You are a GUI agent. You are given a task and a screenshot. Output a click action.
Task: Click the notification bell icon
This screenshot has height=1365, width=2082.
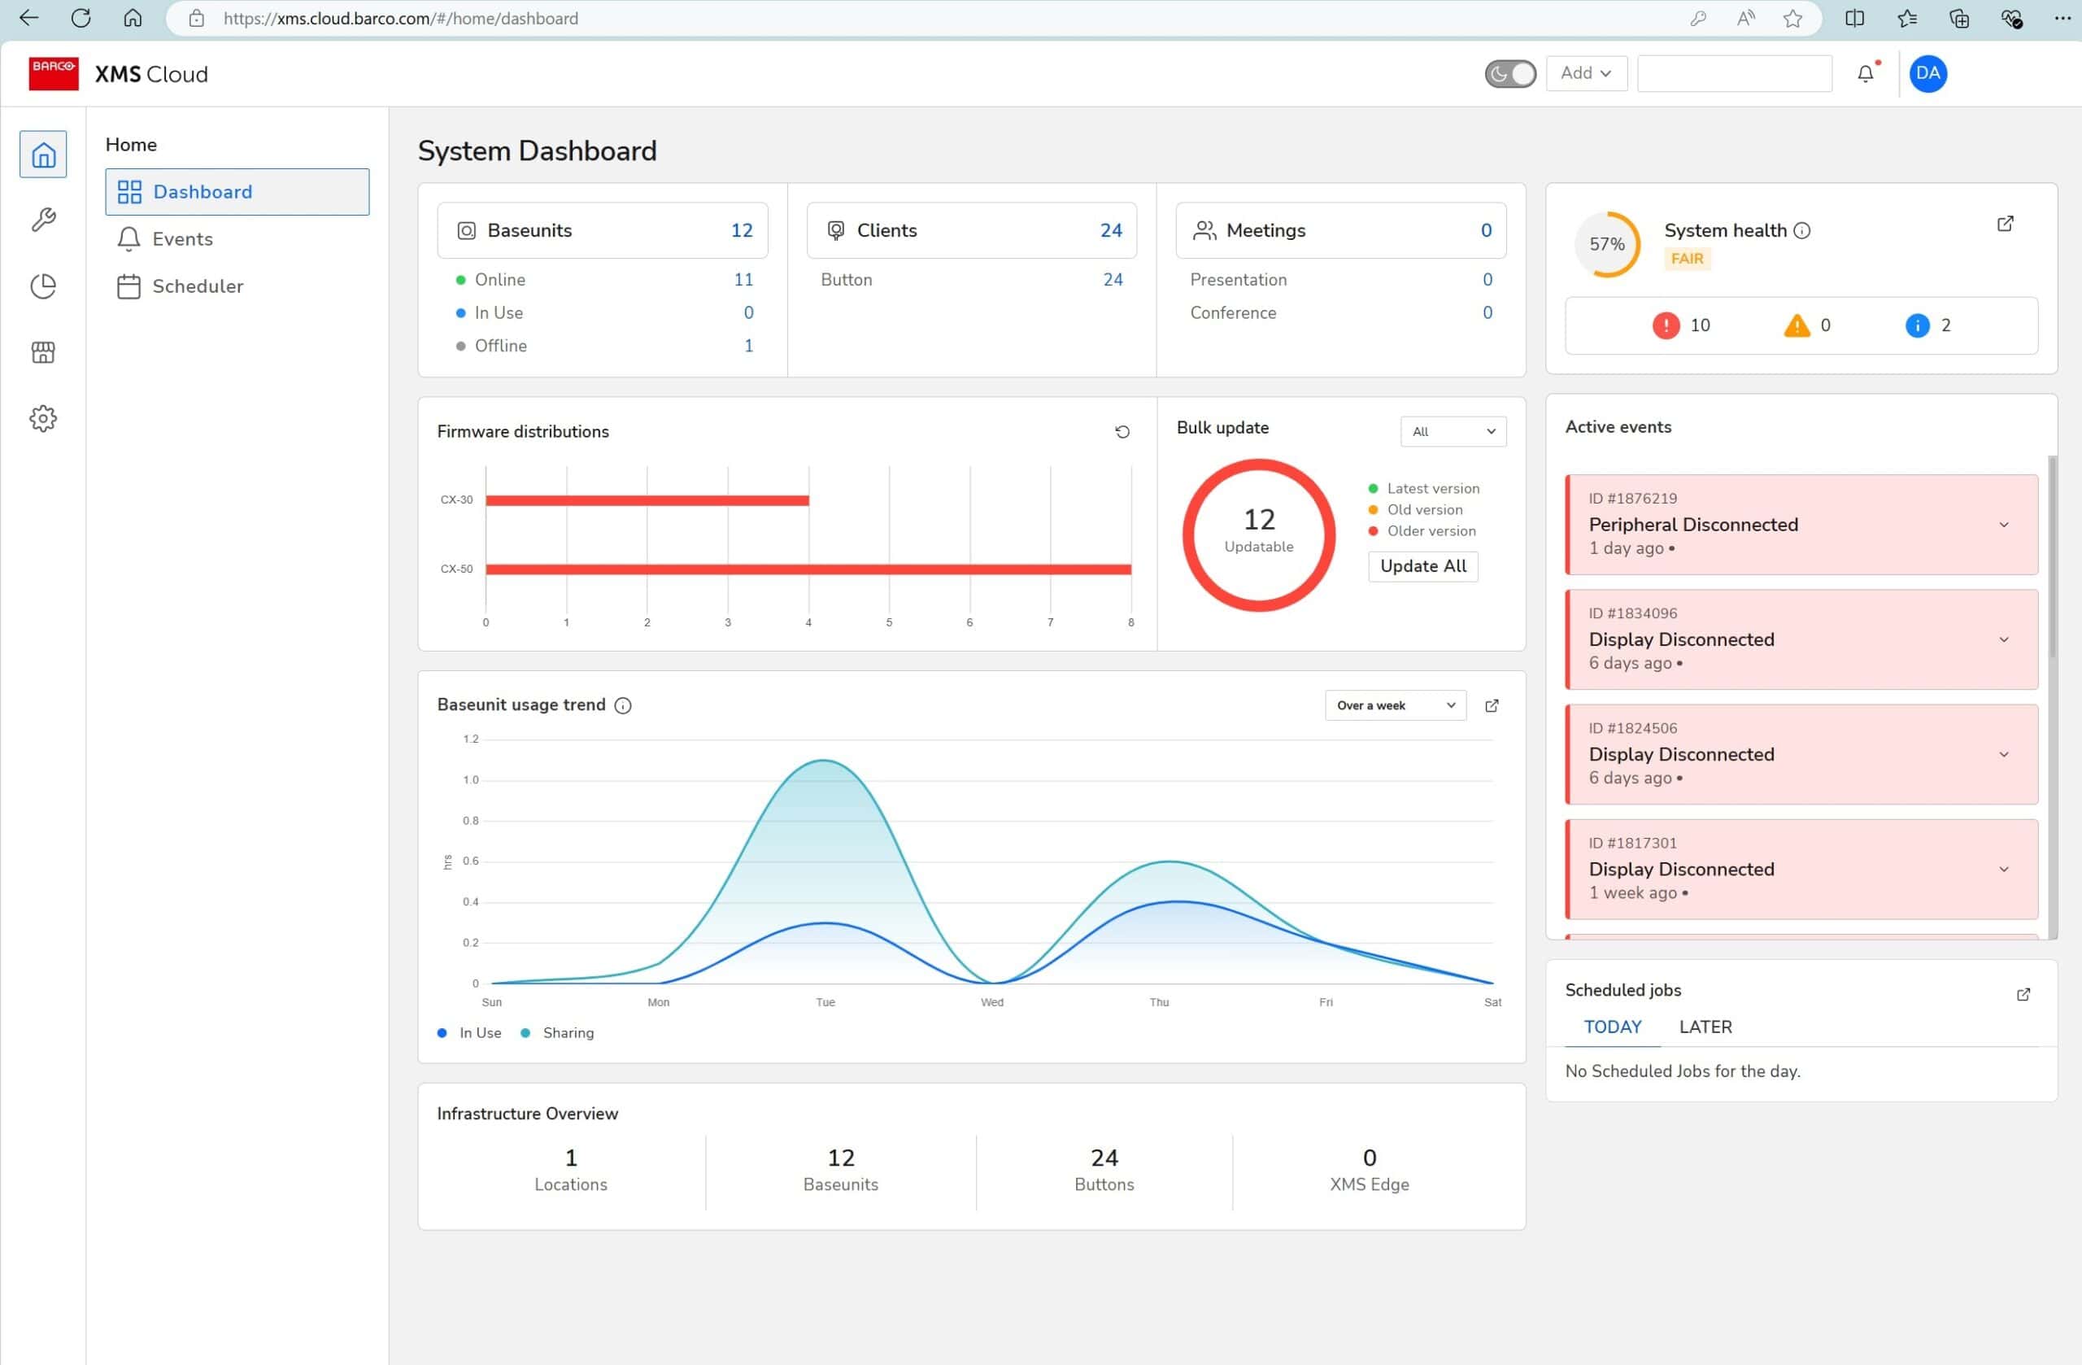[1865, 73]
